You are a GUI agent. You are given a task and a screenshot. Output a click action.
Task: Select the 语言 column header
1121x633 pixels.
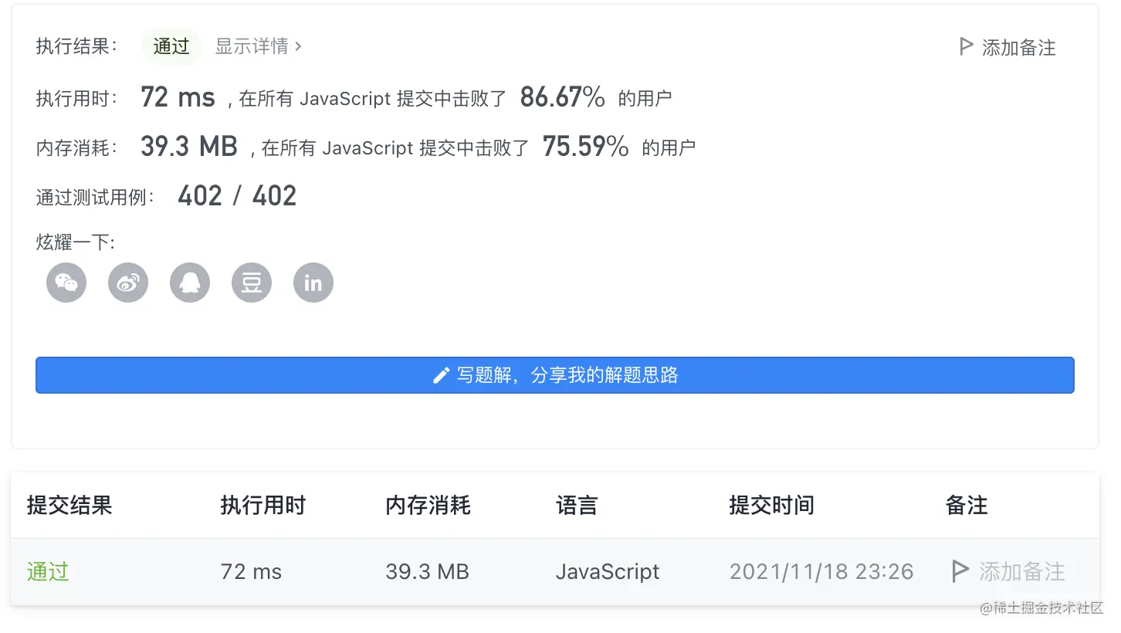pos(577,506)
